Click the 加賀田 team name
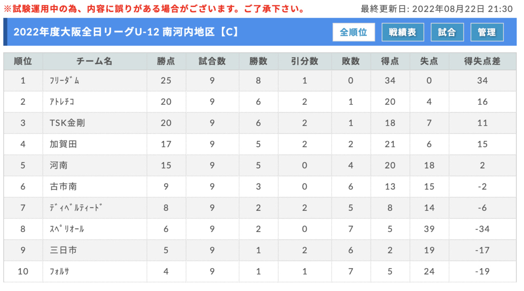The height and width of the screenshot is (291, 524). [63, 144]
